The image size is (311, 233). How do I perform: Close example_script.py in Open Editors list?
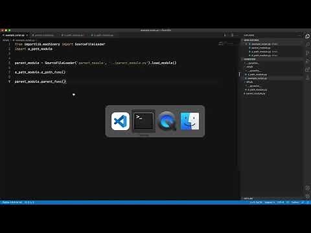(x=246, y=44)
